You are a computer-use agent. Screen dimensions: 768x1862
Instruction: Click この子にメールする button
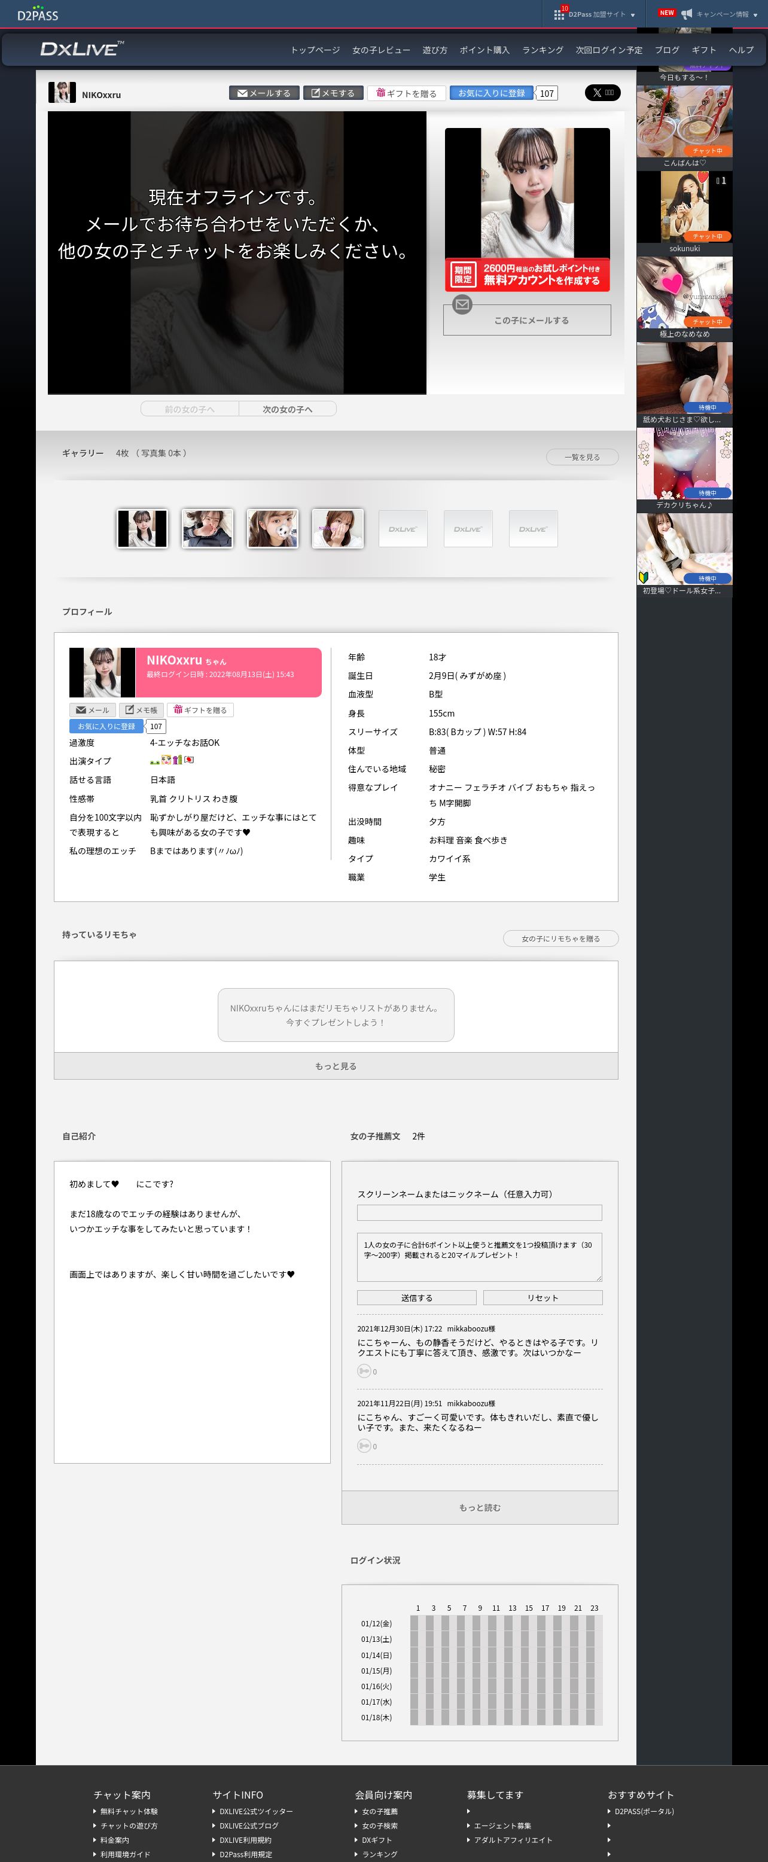(528, 319)
